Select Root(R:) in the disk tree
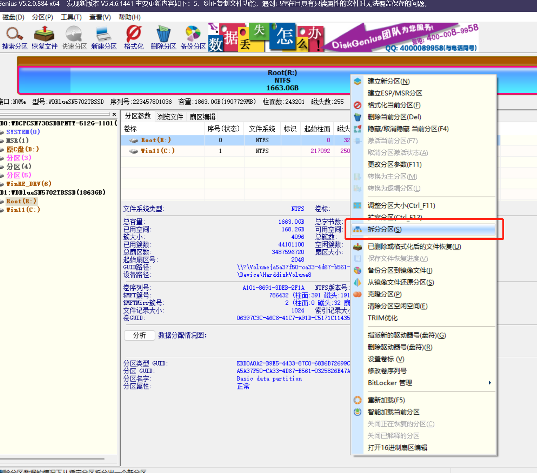This screenshot has height=473, width=537. (x=21, y=201)
